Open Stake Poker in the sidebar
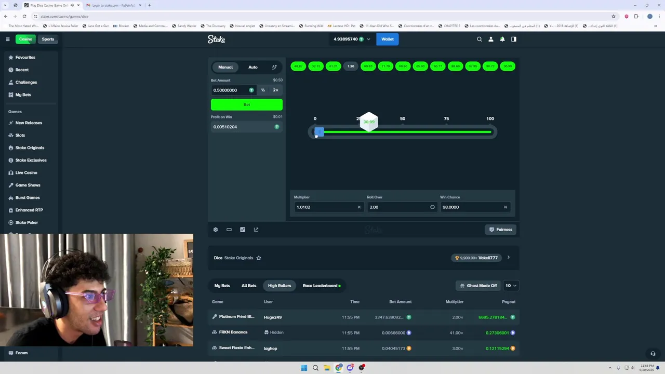Viewport: 665px width, 374px height. (x=26, y=222)
